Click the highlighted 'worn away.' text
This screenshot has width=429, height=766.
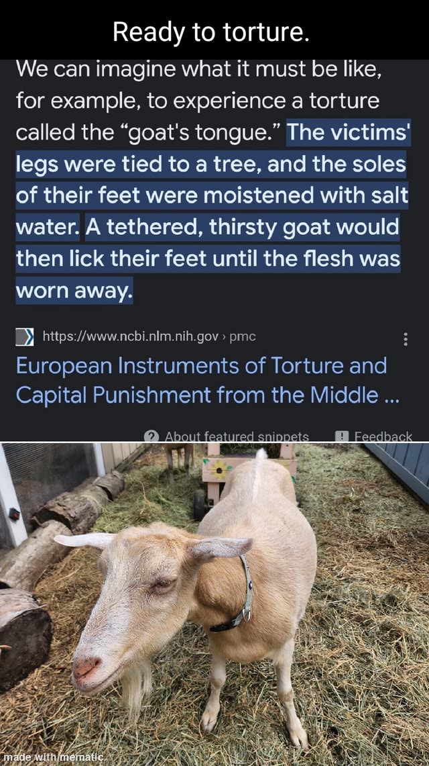pos(74,291)
